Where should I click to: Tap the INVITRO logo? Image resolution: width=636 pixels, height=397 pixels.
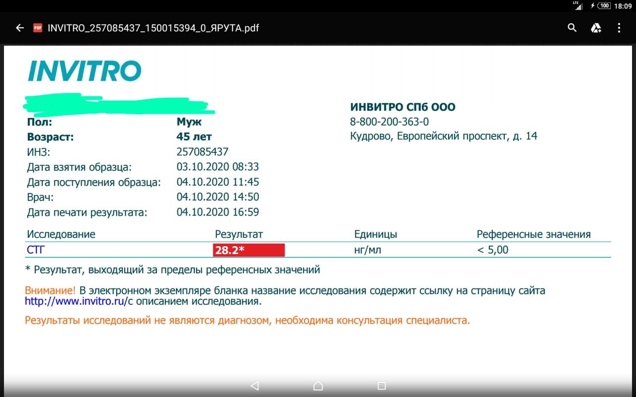tap(84, 71)
